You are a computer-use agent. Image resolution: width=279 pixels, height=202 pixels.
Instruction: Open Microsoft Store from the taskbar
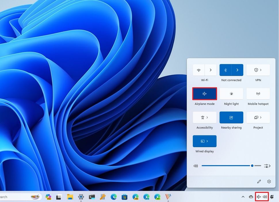(125, 197)
